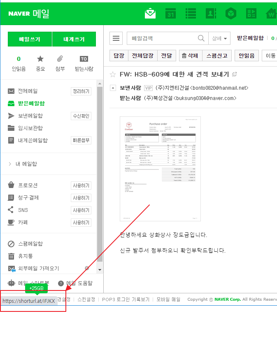Screen dimensions: 277x339
Task: Click the 전체답장 reply-all button
Action: (143, 56)
